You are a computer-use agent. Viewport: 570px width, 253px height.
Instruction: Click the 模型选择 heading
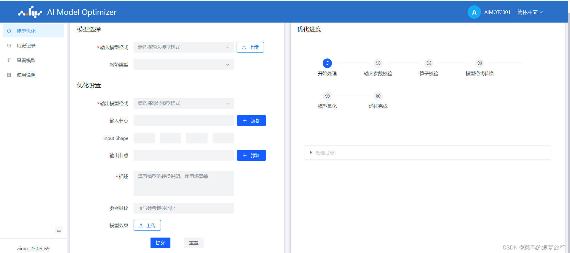pyautogui.click(x=89, y=29)
